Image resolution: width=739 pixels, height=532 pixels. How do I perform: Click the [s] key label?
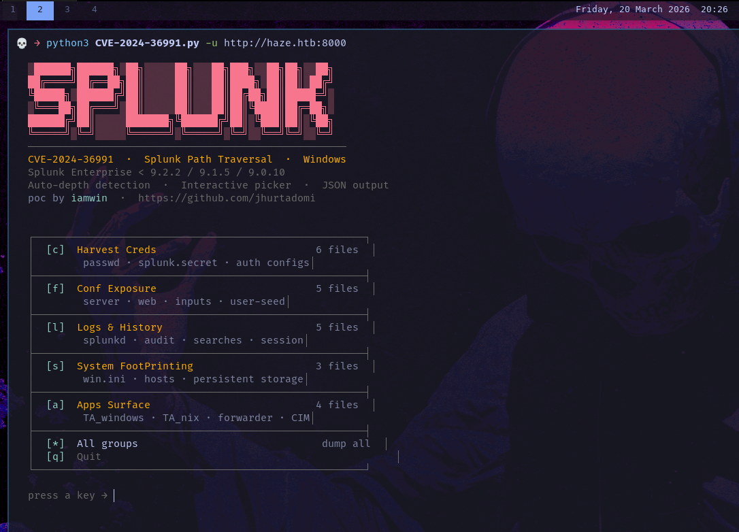pyautogui.click(x=55, y=365)
